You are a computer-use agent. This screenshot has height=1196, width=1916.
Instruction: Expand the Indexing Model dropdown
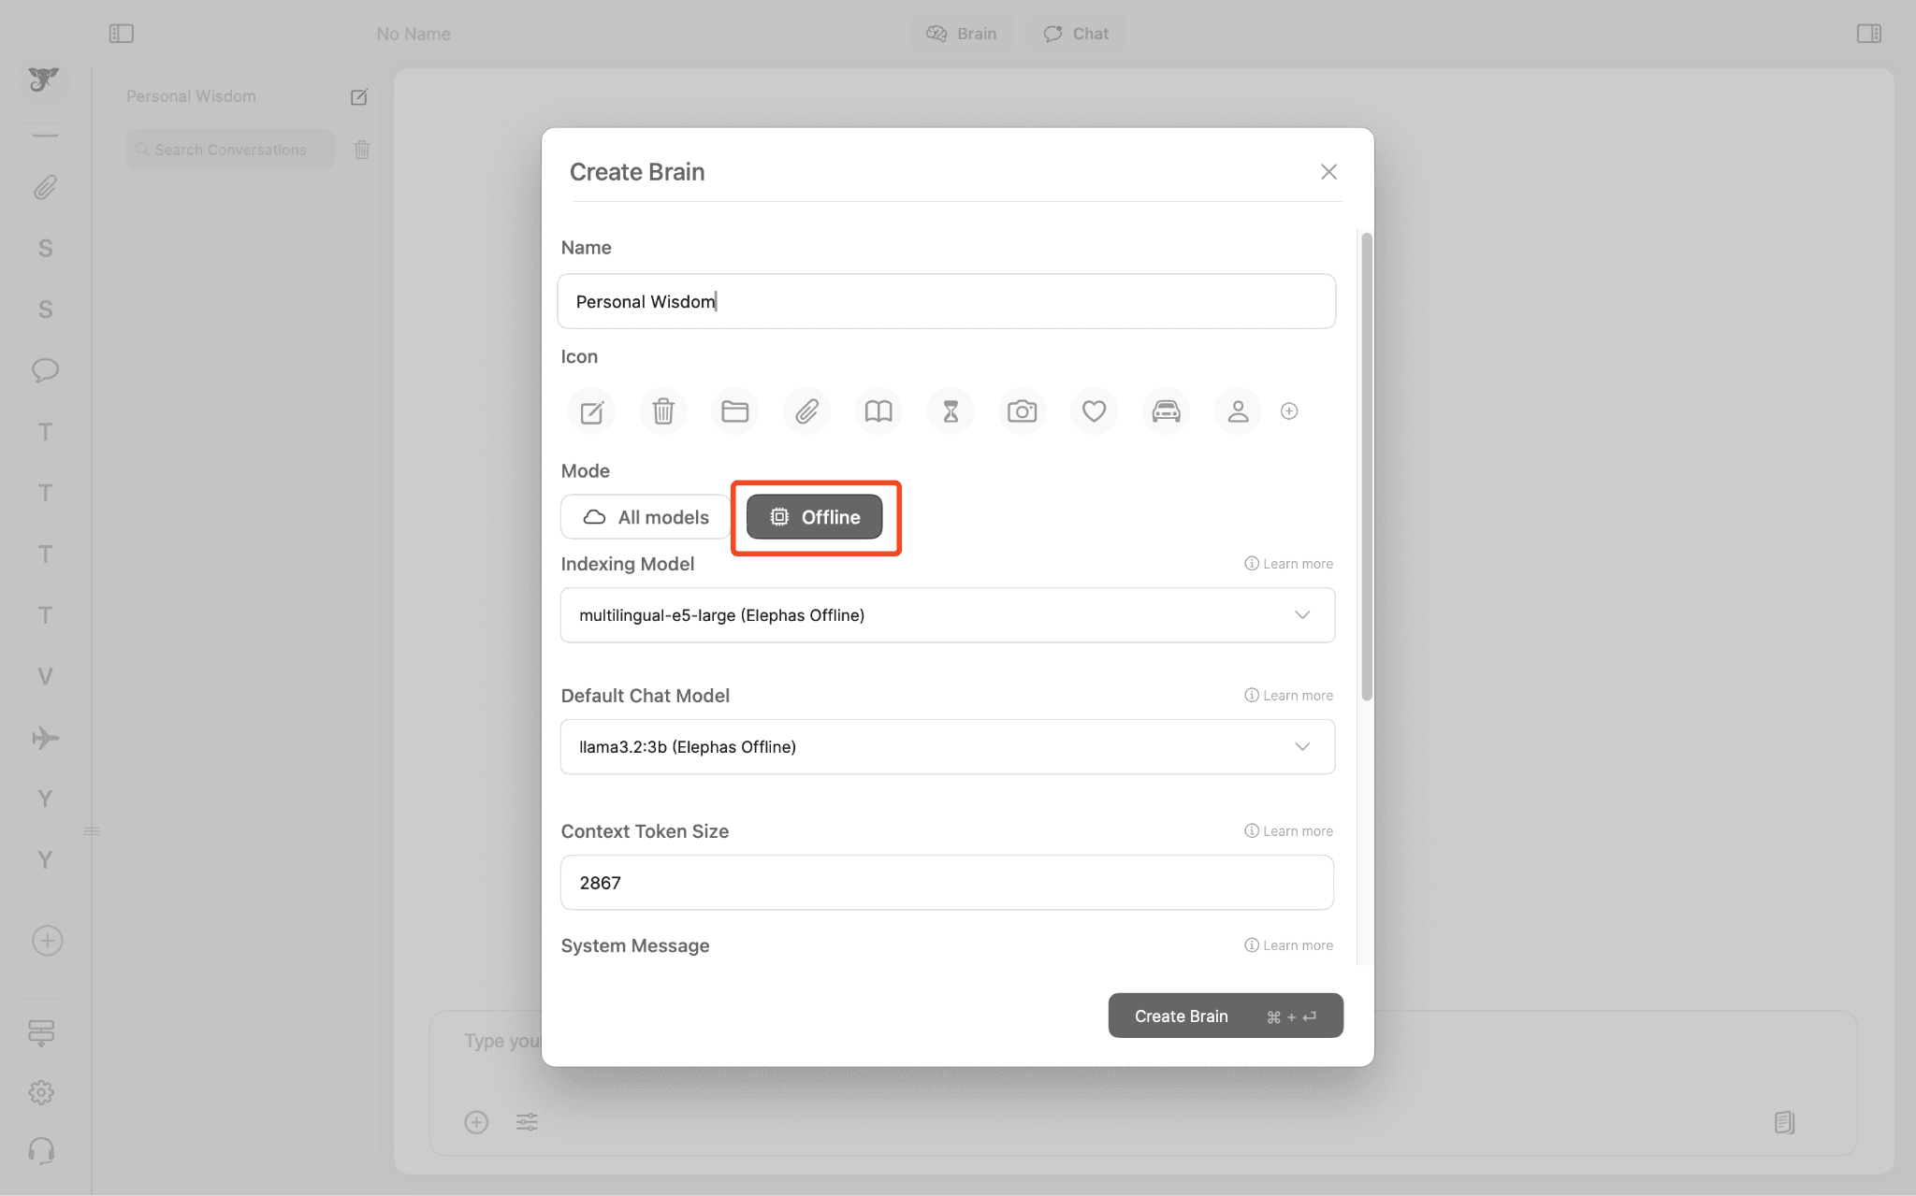[x=947, y=615]
